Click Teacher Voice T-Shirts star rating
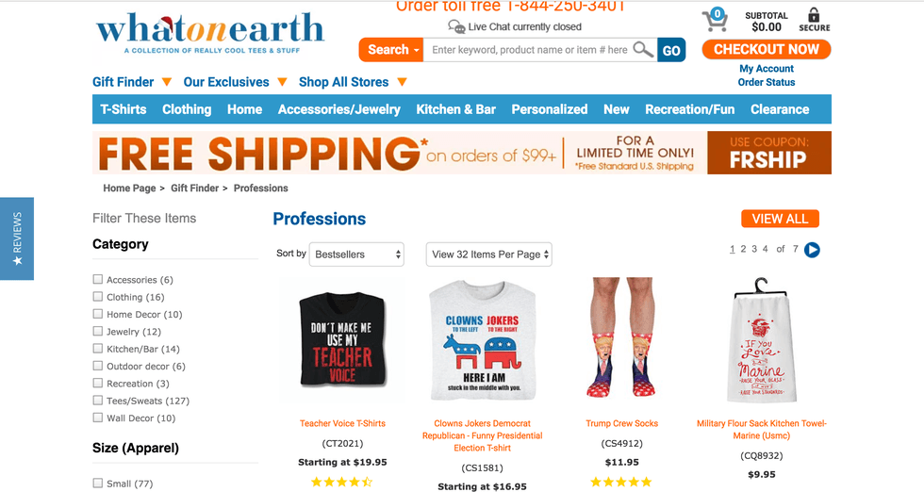 pos(341,482)
